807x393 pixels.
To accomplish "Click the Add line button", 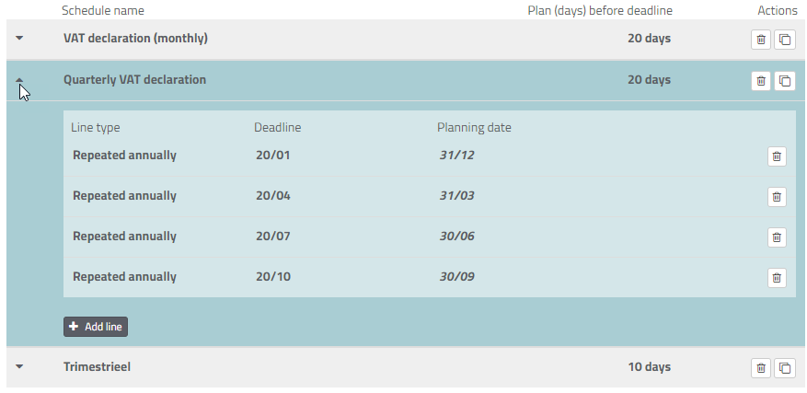I will pyautogui.click(x=96, y=326).
